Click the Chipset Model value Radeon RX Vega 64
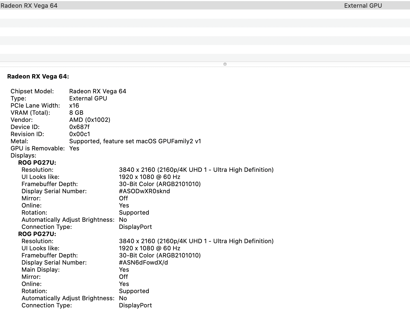This screenshot has height=320, width=410. click(98, 91)
